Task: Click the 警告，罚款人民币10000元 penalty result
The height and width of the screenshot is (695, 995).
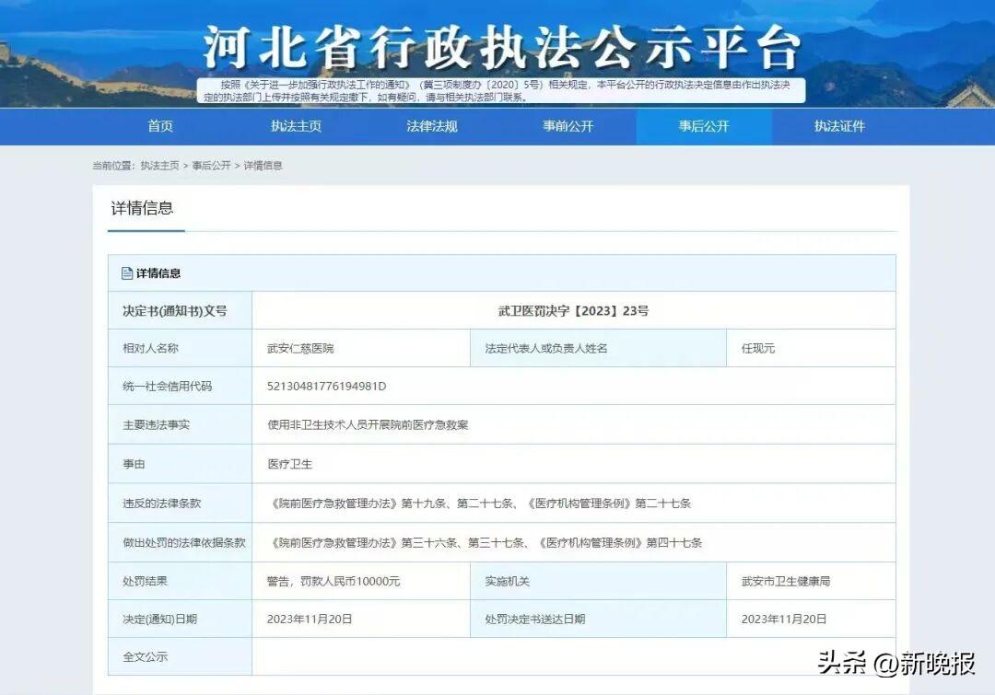Action: [334, 582]
